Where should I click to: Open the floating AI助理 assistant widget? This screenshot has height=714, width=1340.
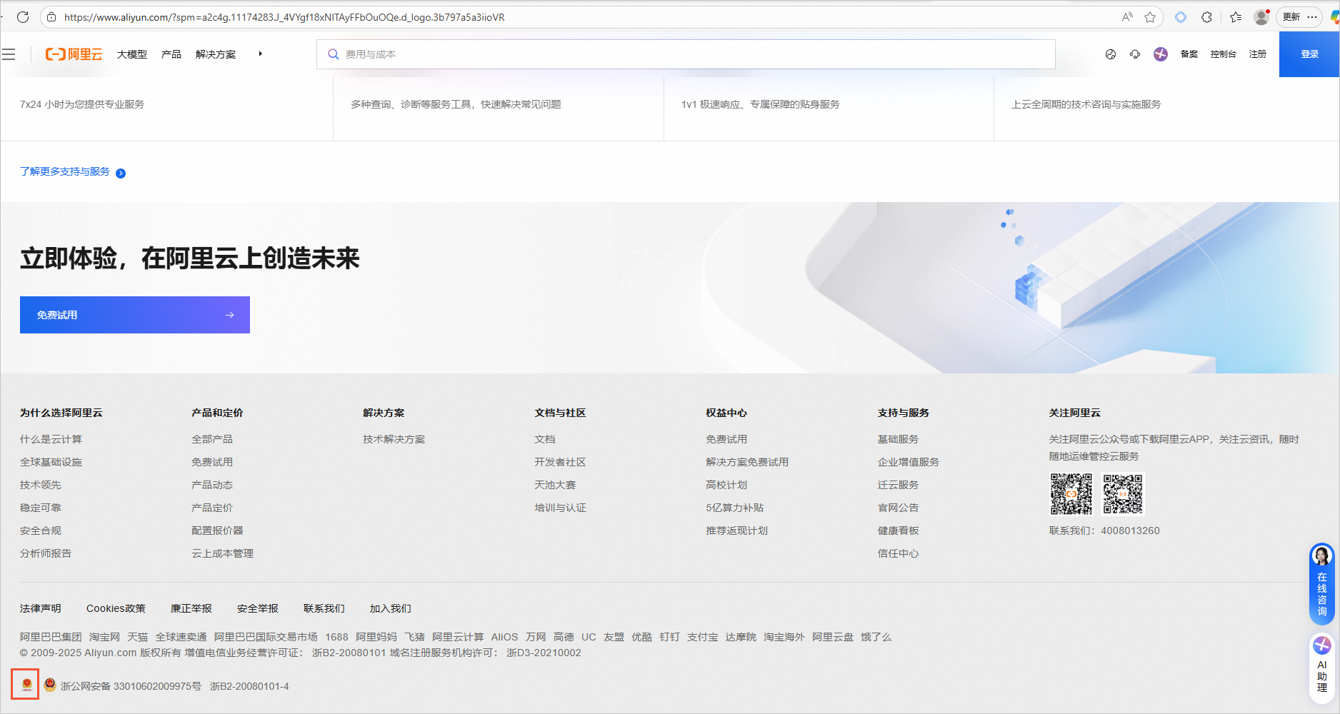tap(1322, 668)
